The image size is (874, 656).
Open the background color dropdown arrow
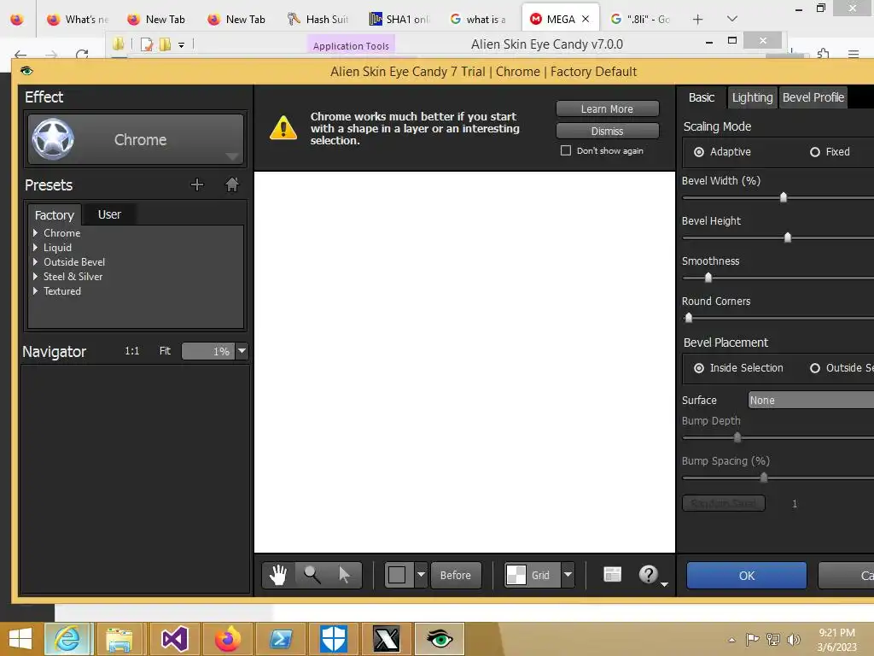(x=422, y=575)
